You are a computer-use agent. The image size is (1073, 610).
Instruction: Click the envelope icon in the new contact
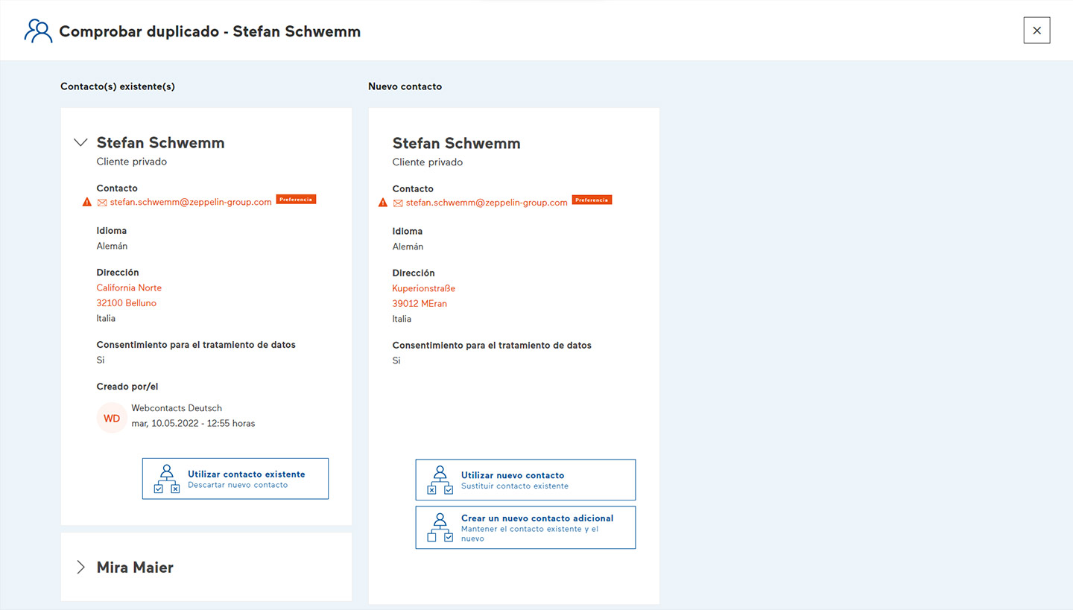(398, 203)
